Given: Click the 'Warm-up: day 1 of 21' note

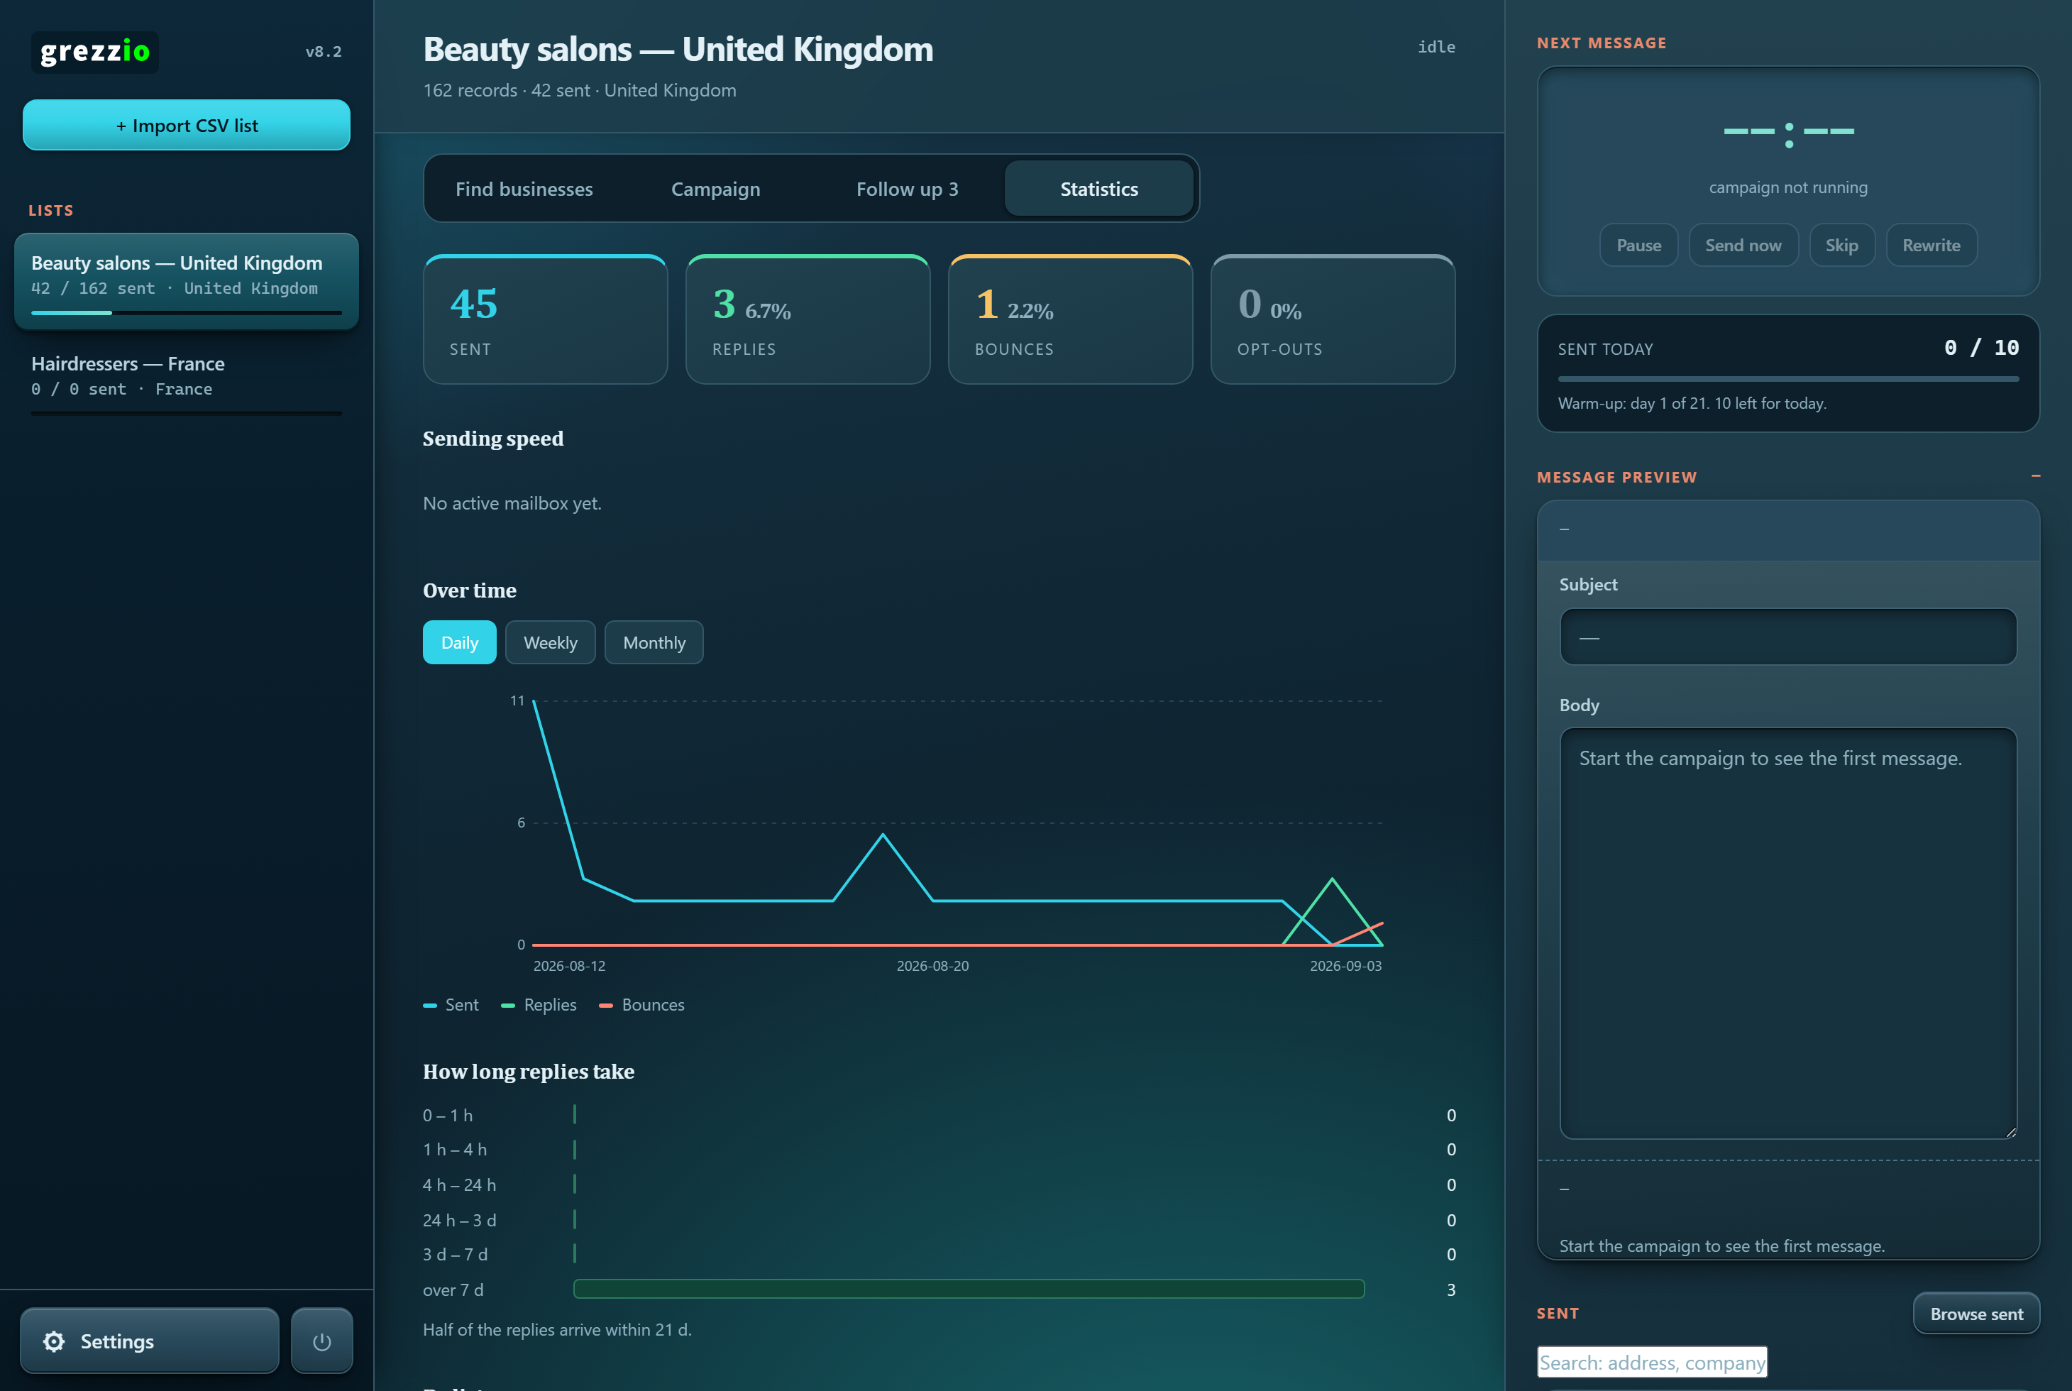Looking at the screenshot, I should (1692, 403).
